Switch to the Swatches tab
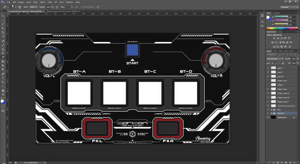 tap(277, 13)
